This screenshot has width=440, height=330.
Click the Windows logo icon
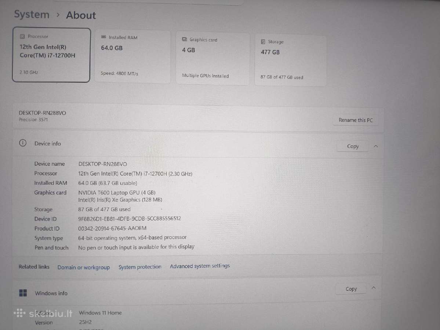tap(23, 293)
